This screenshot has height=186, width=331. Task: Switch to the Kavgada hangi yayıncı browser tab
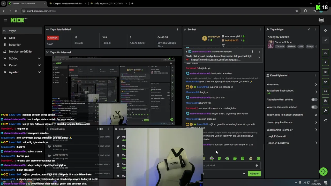coord(68,4)
